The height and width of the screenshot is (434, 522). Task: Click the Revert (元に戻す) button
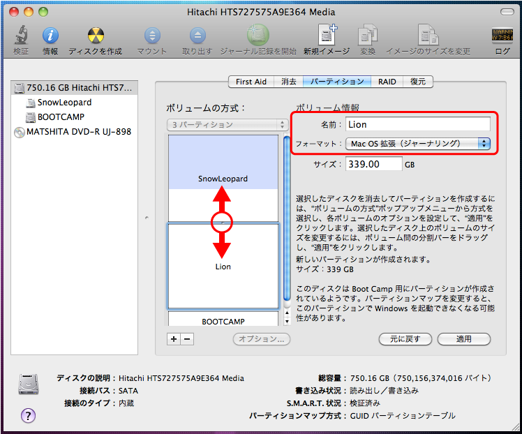[405, 339]
